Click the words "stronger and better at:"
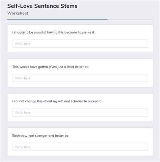Screen dimensions: 160x162 click(52, 136)
